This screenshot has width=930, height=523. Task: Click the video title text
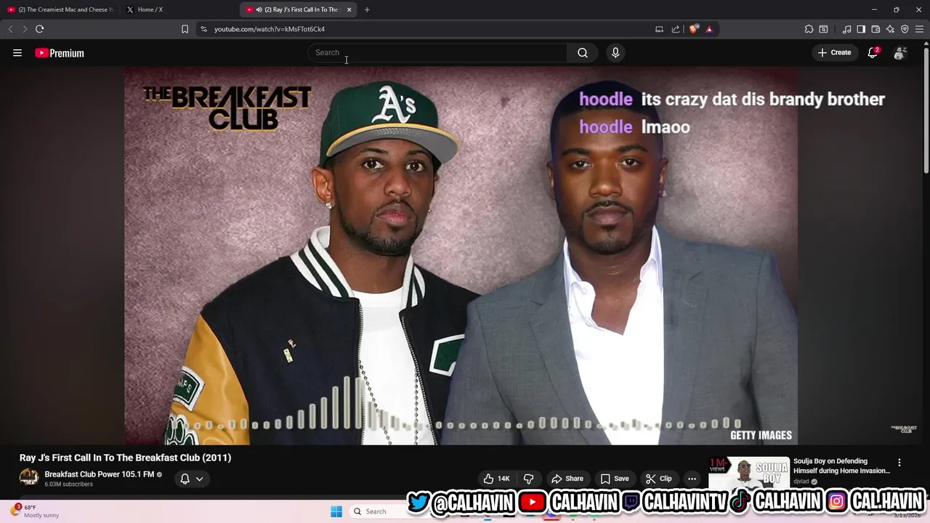point(125,458)
